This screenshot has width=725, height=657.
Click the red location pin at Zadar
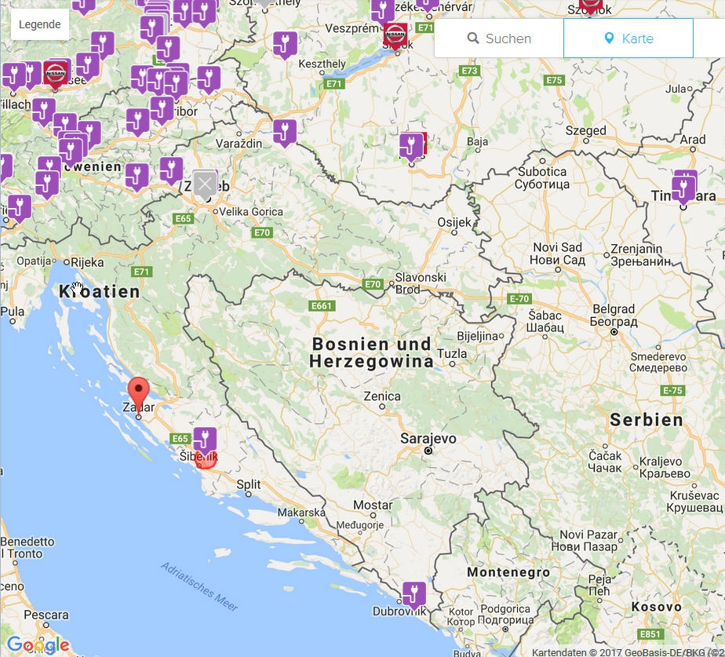pos(139,392)
